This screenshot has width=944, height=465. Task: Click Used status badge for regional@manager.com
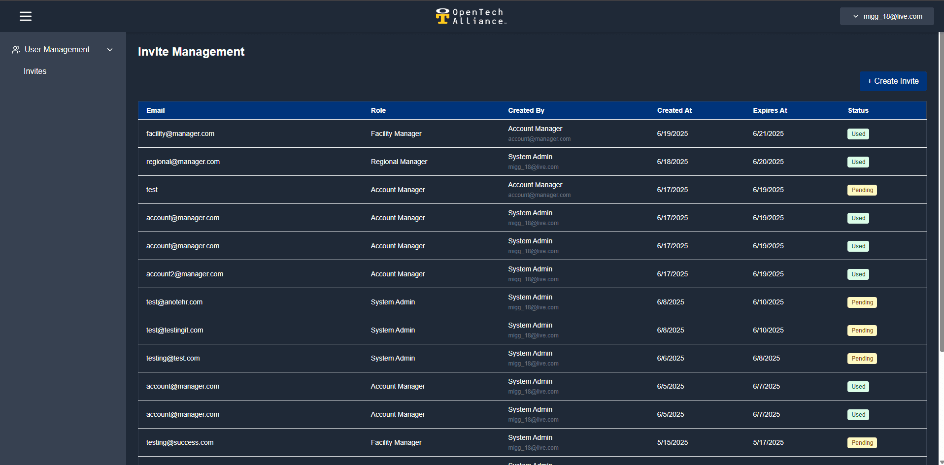[858, 162]
